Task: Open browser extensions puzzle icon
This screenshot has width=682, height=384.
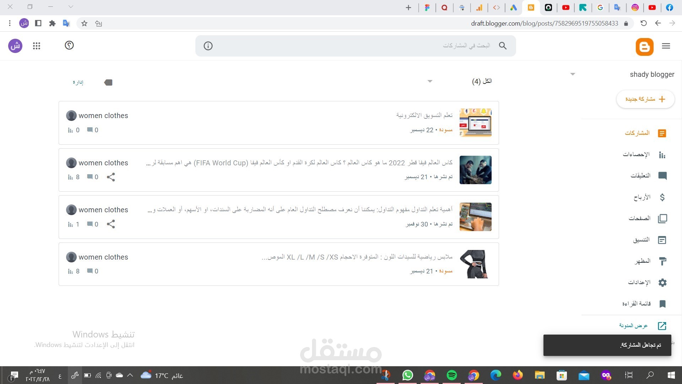Action: [52, 23]
